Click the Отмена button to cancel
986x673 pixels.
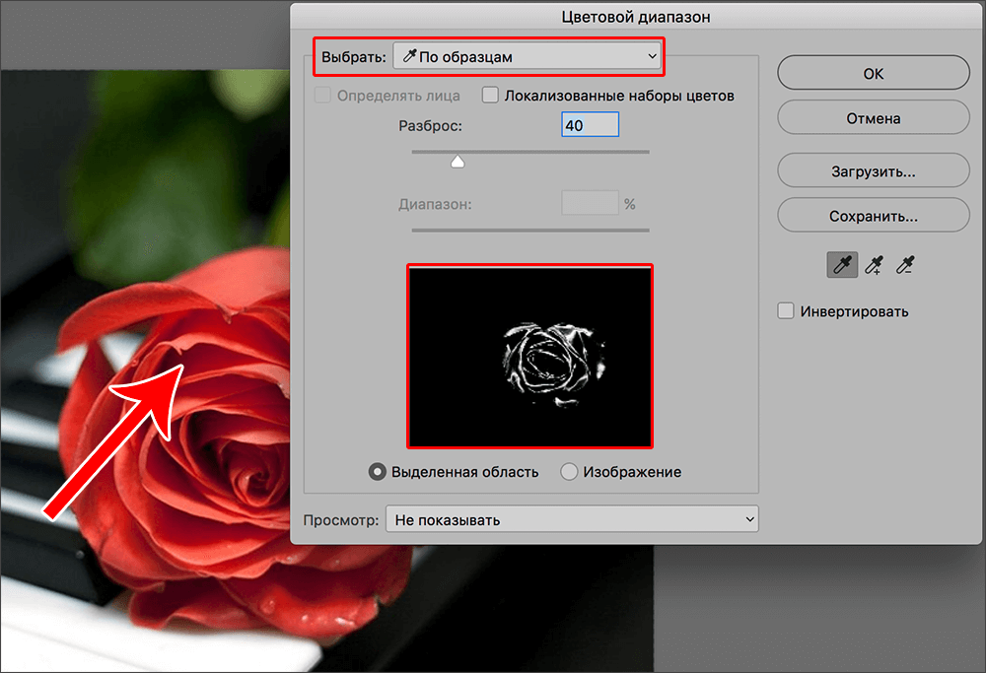[x=873, y=118]
